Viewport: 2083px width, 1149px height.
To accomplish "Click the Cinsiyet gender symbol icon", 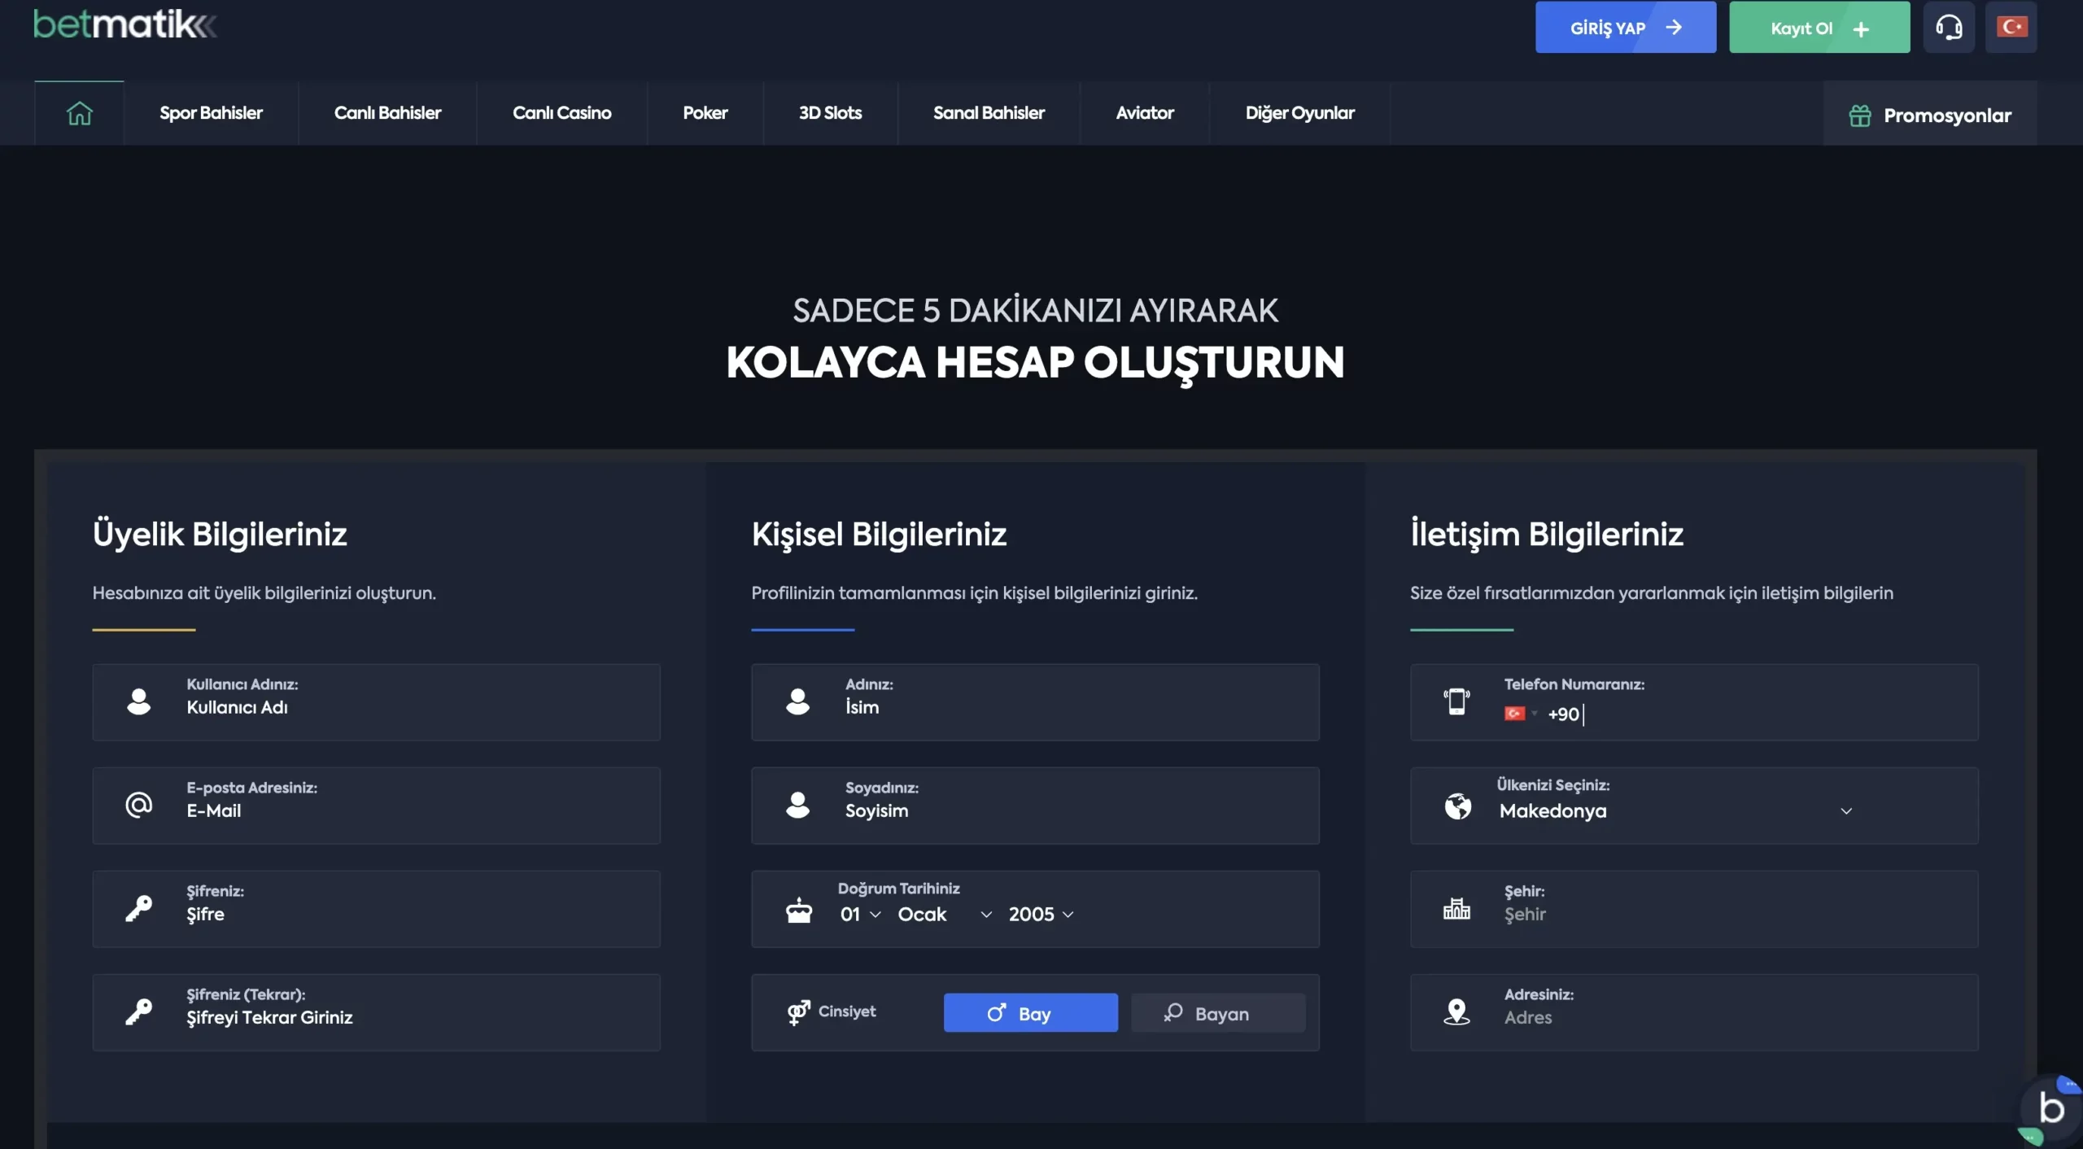I will click(x=798, y=1011).
